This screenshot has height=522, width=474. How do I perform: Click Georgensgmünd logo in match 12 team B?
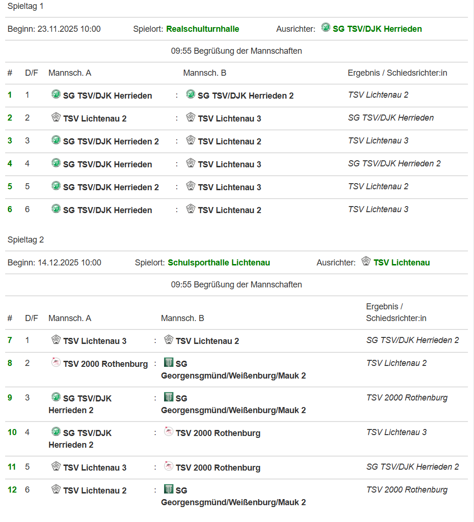click(x=169, y=489)
